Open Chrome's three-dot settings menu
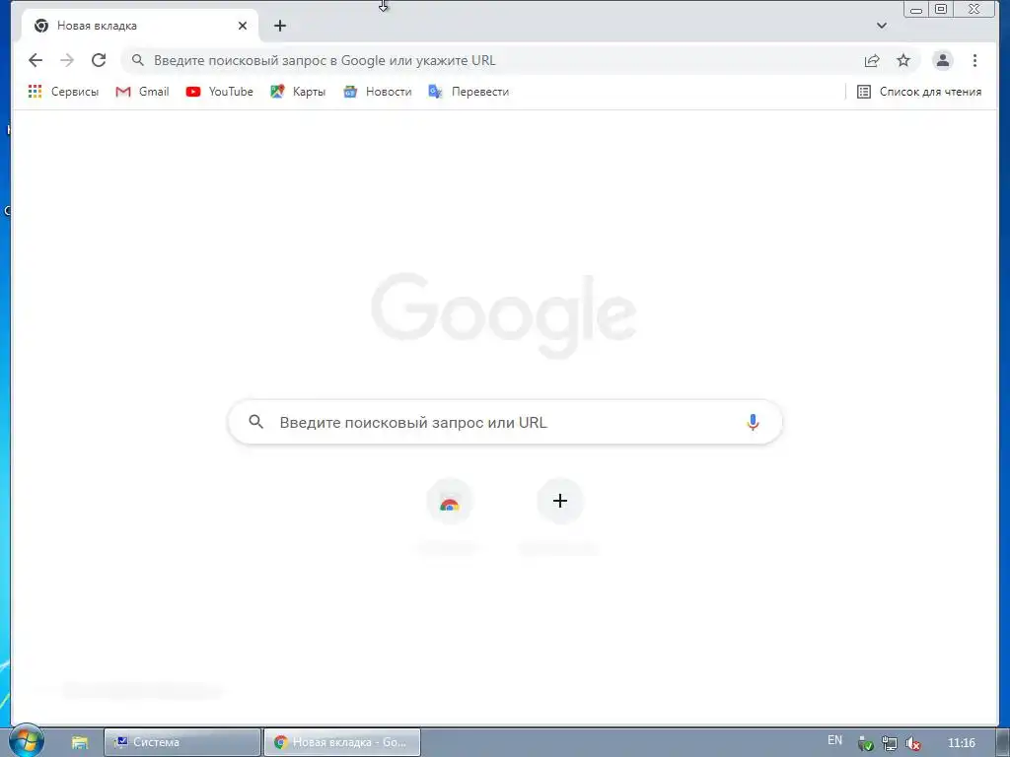Screen dimensions: 1010x757 (974, 60)
